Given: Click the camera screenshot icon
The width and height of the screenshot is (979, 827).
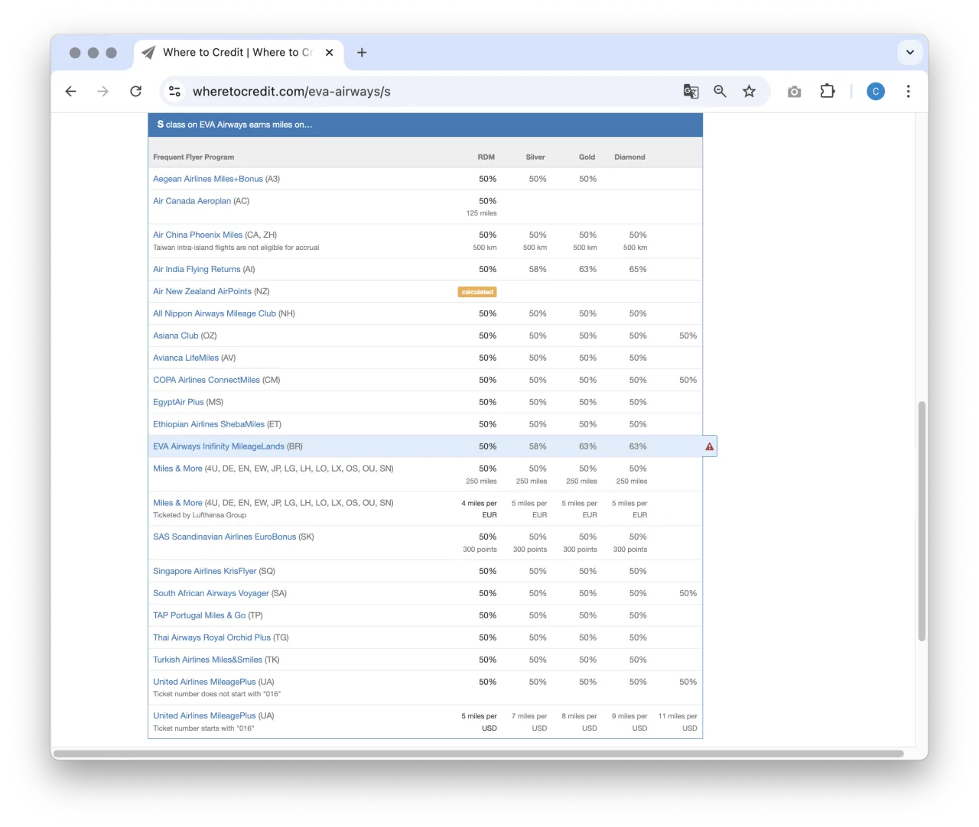Looking at the screenshot, I should tap(794, 92).
